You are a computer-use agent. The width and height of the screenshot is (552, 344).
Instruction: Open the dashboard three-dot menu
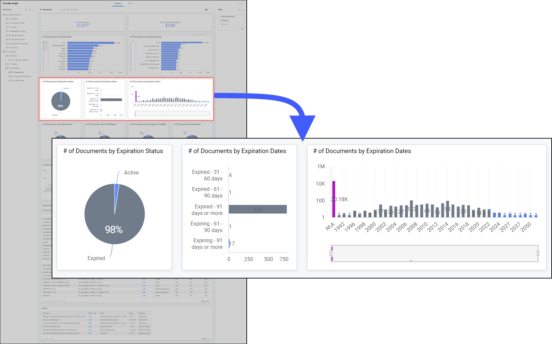(x=211, y=10)
